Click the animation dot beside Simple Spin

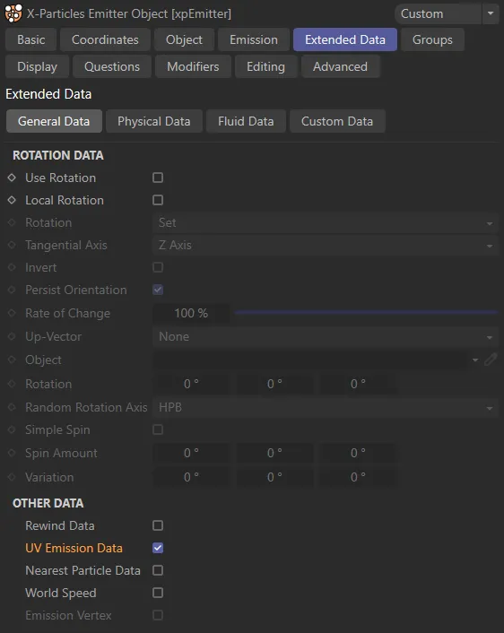12,429
